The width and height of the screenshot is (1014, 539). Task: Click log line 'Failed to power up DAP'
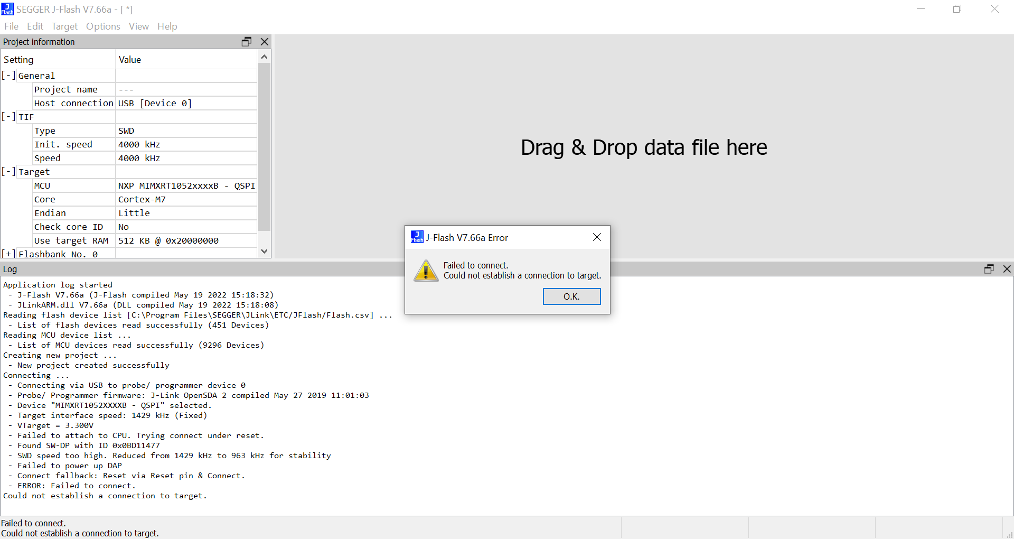[70, 466]
